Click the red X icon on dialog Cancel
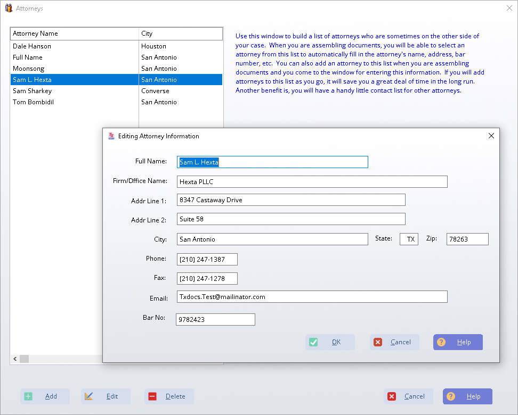518x415 pixels. [378, 342]
